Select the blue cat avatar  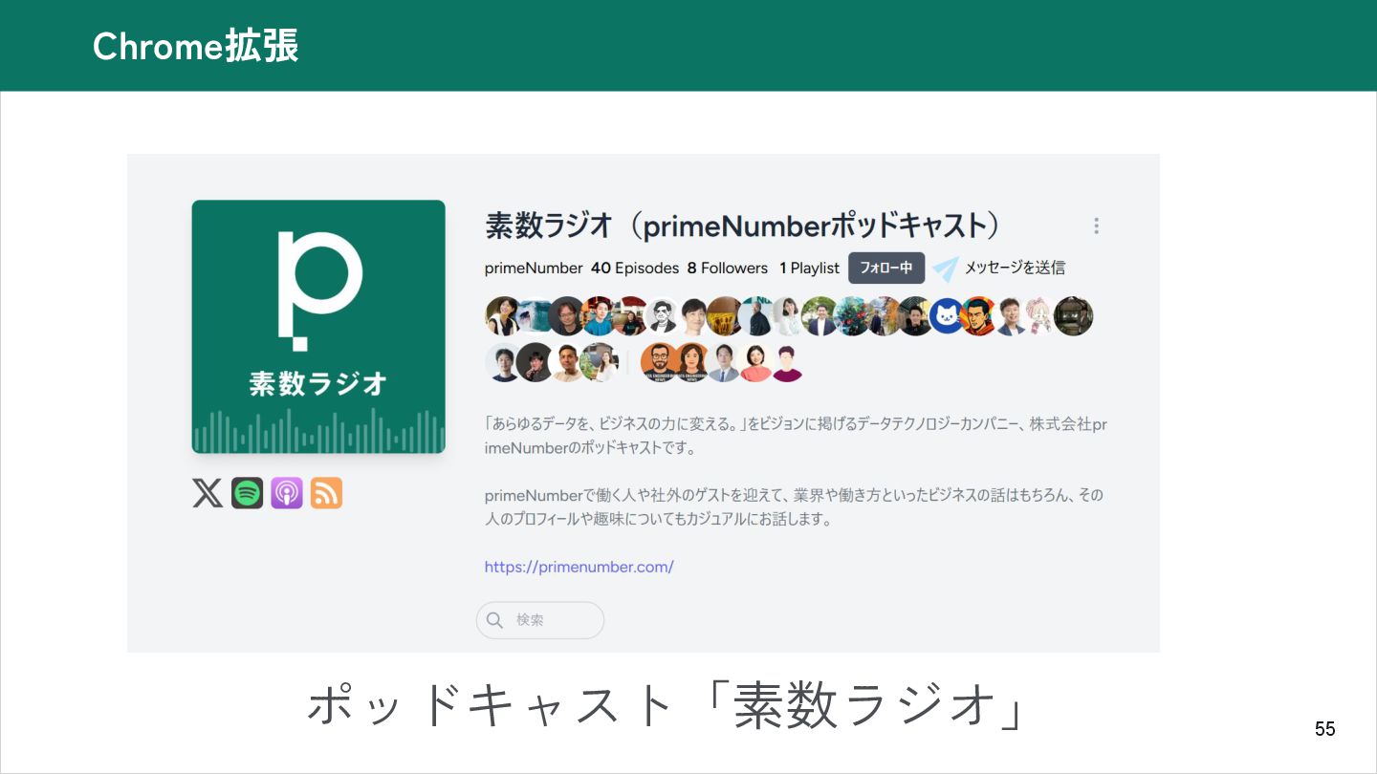(946, 316)
